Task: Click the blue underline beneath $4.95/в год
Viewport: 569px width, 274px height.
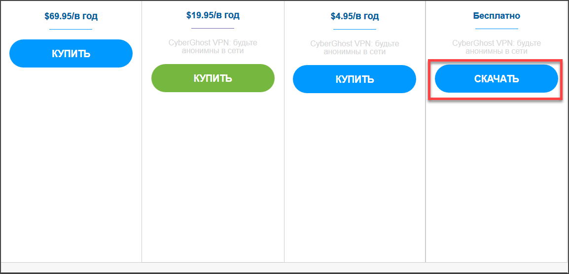Action: click(x=355, y=30)
